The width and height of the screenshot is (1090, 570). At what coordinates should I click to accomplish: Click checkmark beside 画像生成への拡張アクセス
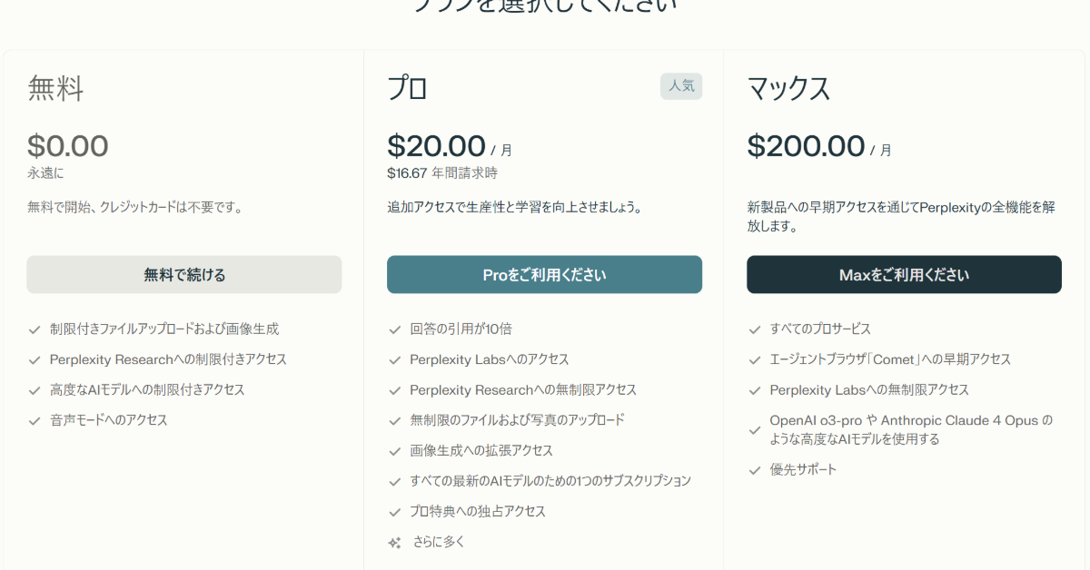(x=394, y=451)
